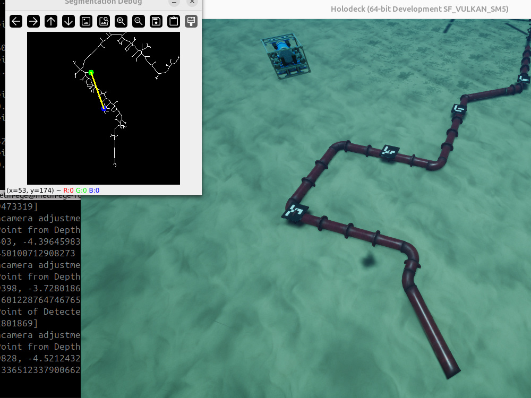Screen dimensions: 531x398
Task: Pan the debug image left
Action: click(x=16, y=21)
